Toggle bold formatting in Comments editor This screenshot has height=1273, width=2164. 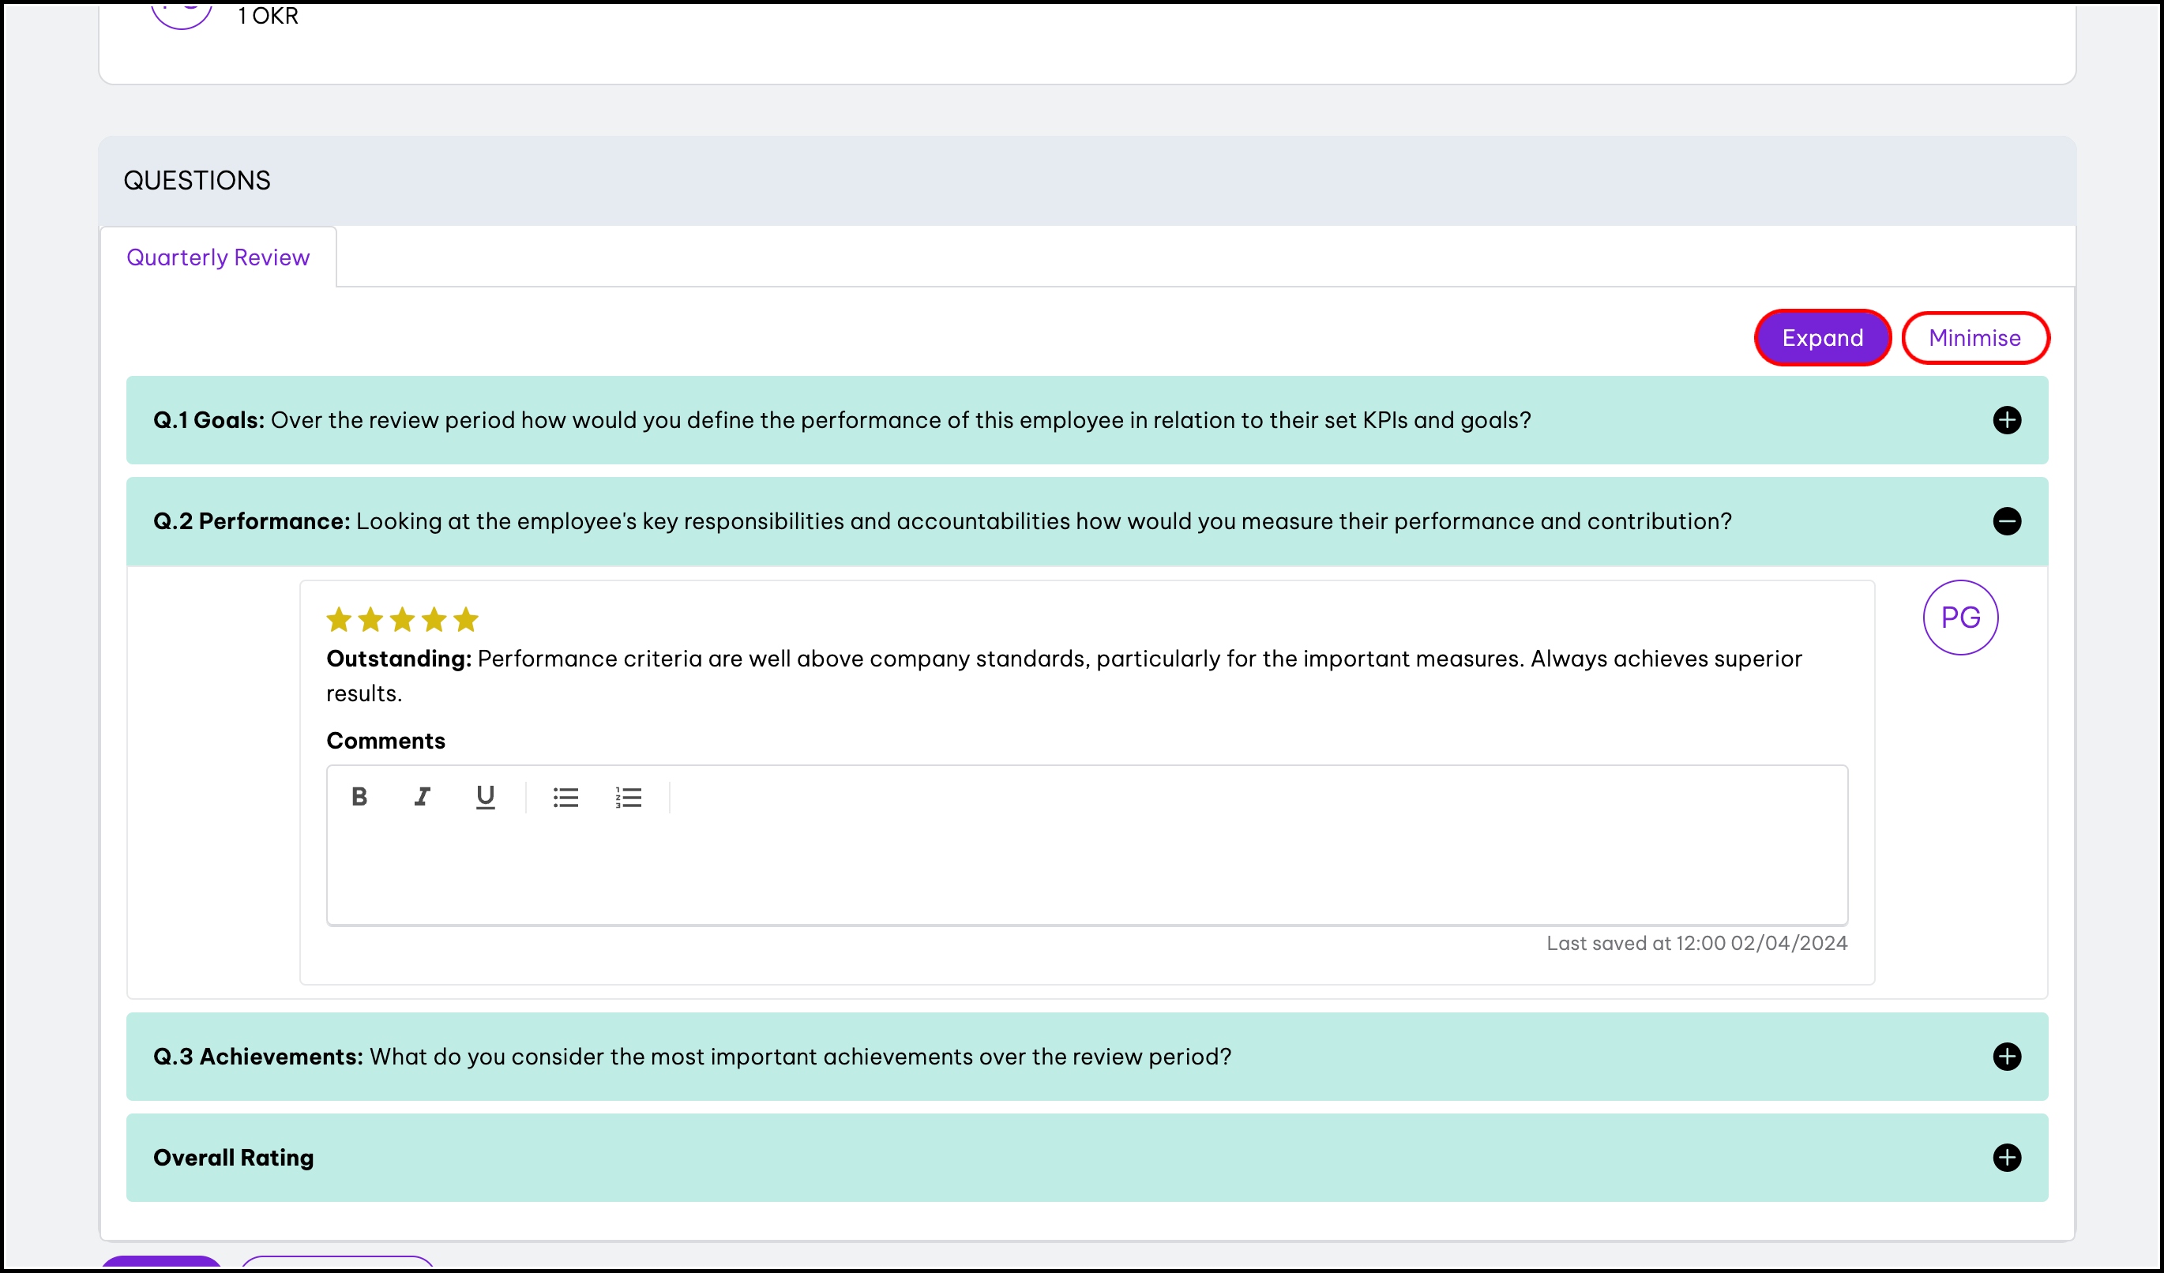click(x=359, y=797)
